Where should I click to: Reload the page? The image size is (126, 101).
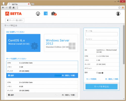tap(10, 8)
